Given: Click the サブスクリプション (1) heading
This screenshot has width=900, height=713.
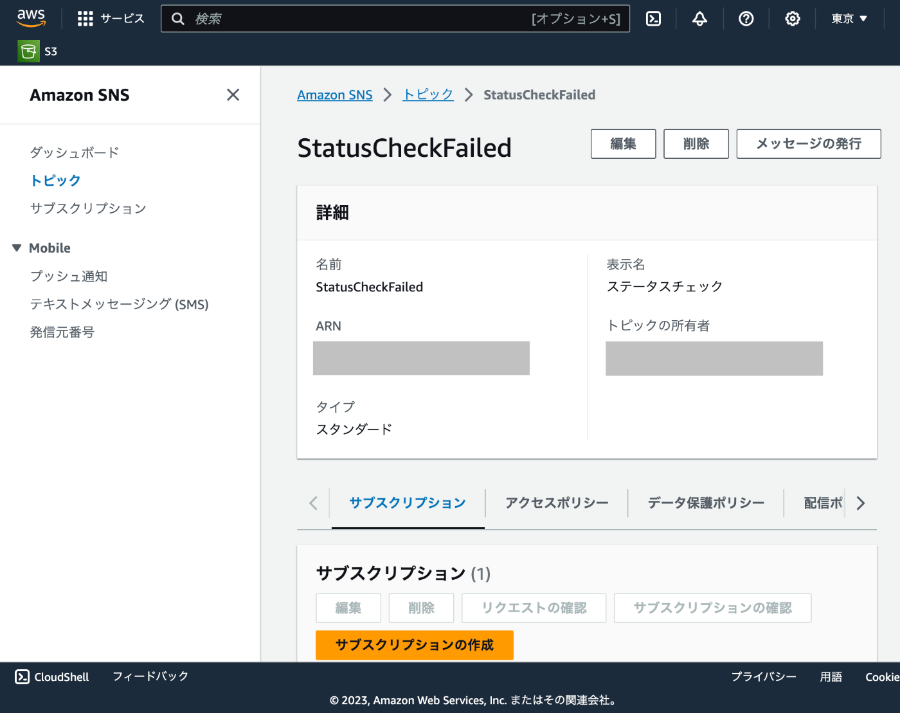Looking at the screenshot, I should pyautogui.click(x=403, y=573).
